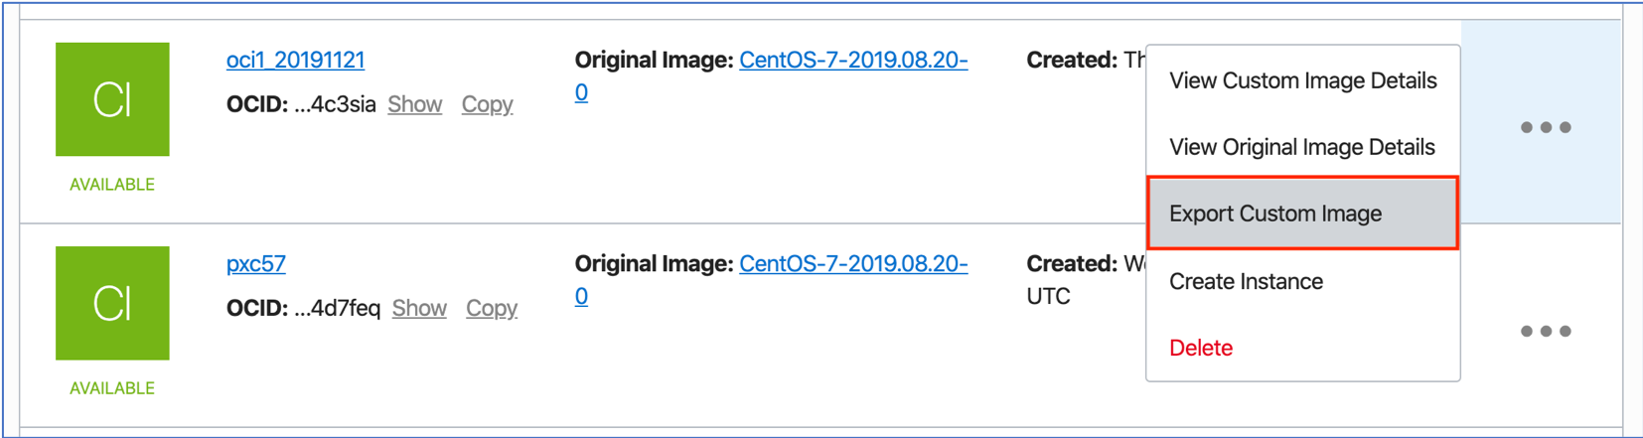The width and height of the screenshot is (1643, 438).
Task: Open the oci1_20191121 image link
Action: click(295, 60)
